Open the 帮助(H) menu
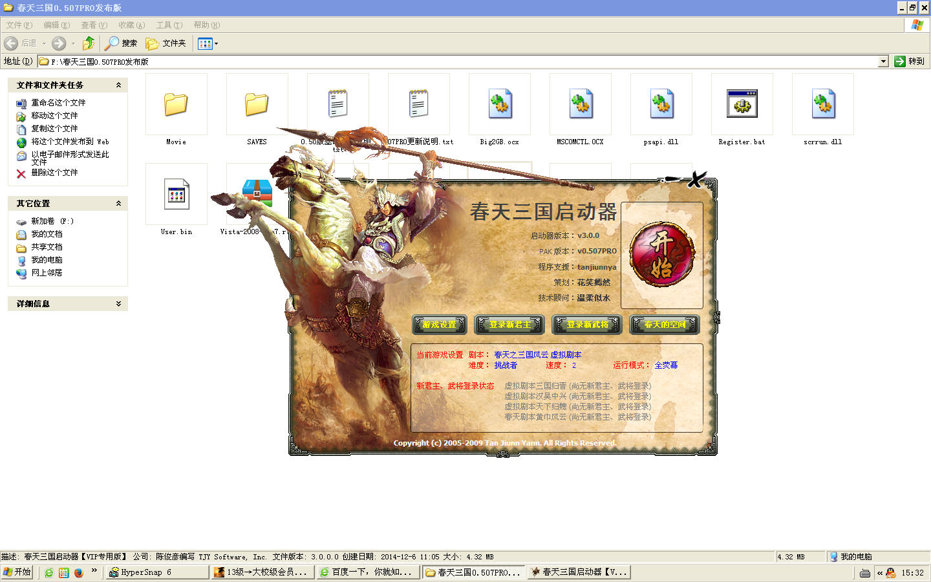Viewport: 931px width, 582px height. click(207, 25)
